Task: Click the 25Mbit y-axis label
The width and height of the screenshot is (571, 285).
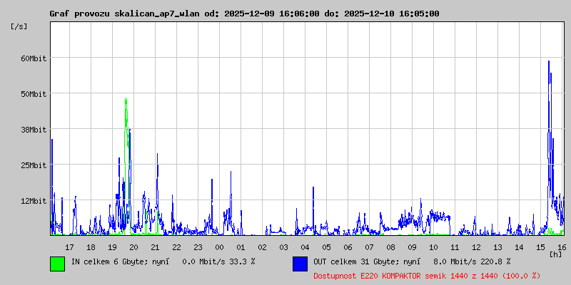Action: (x=34, y=165)
